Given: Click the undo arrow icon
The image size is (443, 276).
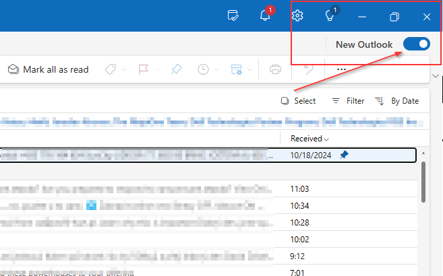Looking at the screenshot, I should [x=309, y=69].
